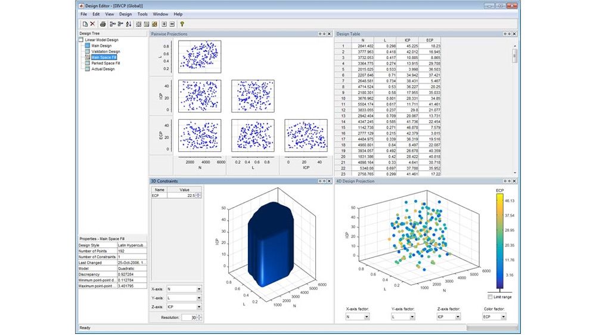This screenshot has width=596, height=335.
Task: Open the Design menu
Action: pos(125,14)
